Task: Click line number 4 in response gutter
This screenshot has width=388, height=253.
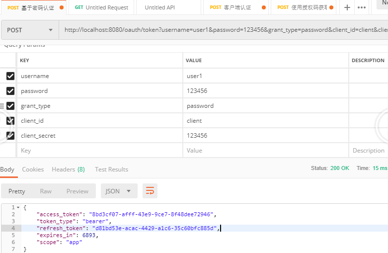Action: pyautogui.click(x=13, y=228)
